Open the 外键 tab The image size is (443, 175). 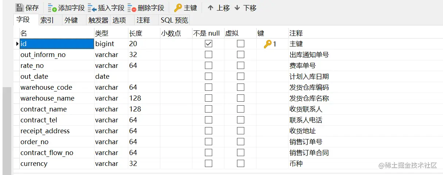pyautogui.click(x=71, y=20)
